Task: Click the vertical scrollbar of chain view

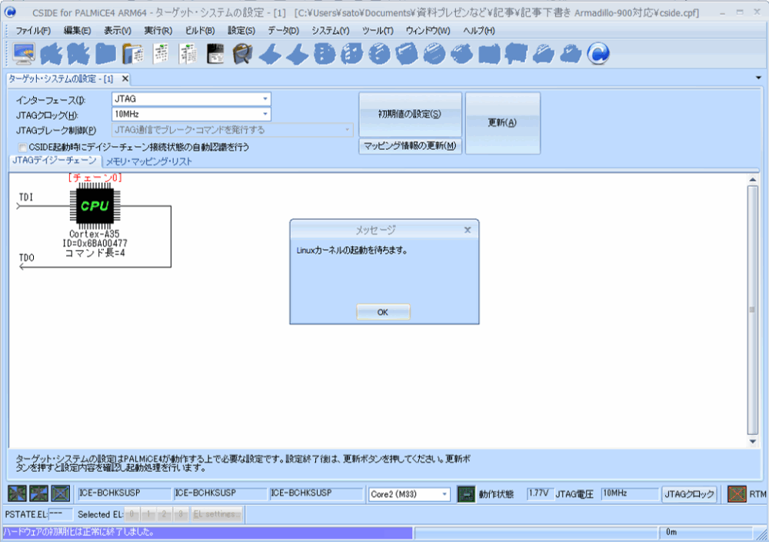Action: pos(753,309)
